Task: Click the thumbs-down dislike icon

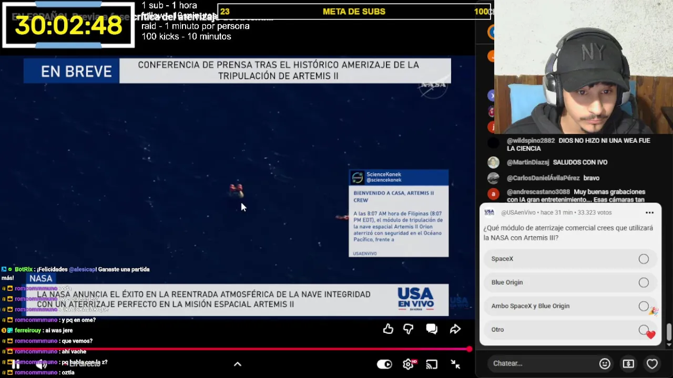Action: 409,329
